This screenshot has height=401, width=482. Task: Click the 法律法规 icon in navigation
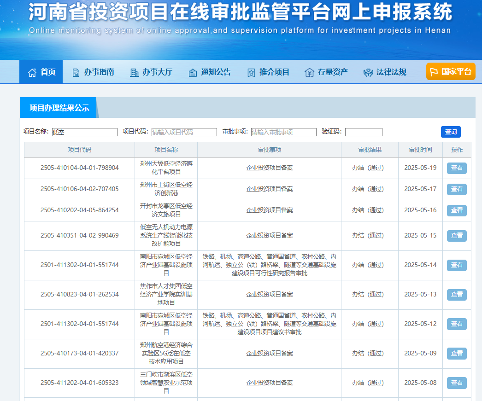point(368,72)
